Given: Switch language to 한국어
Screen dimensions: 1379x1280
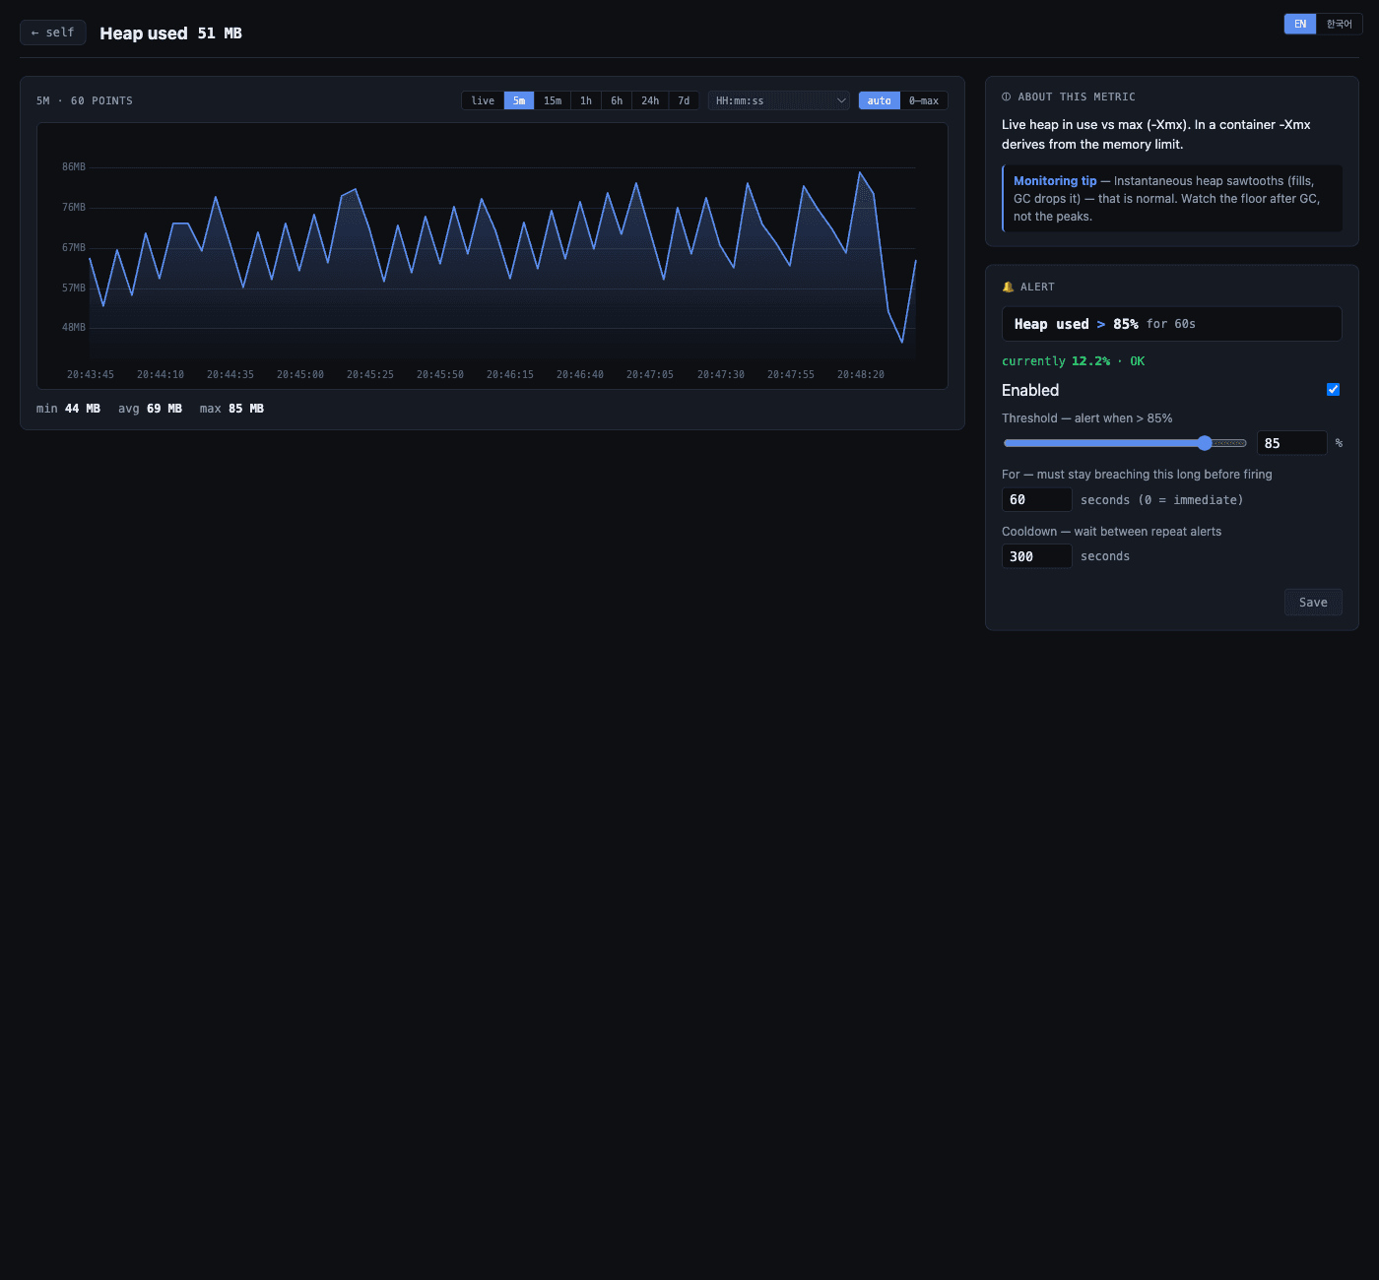Looking at the screenshot, I should [1340, 24].
